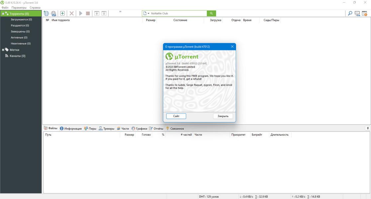Click the Битрейт column header
Screen dimensions: 371x199
coord(257,135)
